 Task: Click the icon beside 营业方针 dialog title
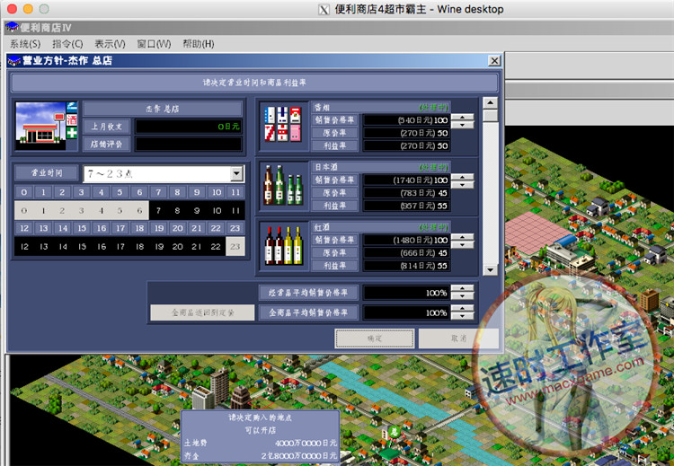click(x=13, y=60)
